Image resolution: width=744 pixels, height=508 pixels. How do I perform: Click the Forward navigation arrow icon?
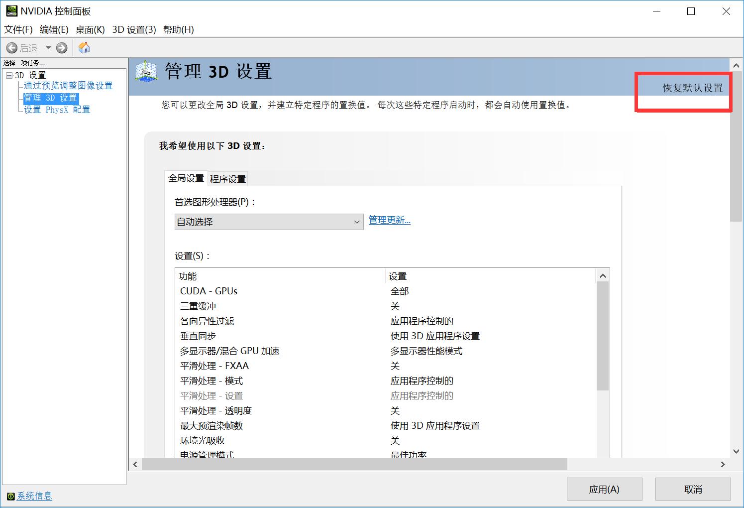click(61, 47)
